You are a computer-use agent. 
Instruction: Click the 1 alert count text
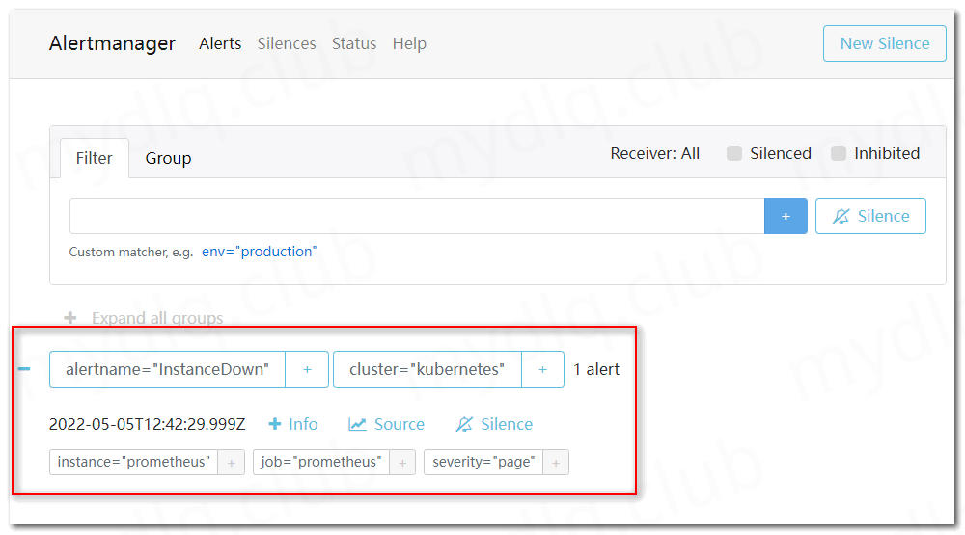click(596, 369)
